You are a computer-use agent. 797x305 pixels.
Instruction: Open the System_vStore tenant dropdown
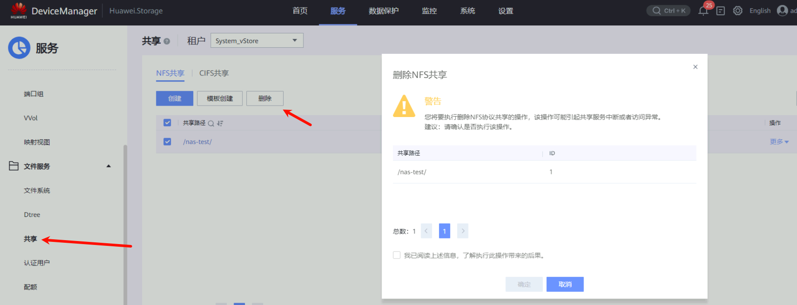(256, 41)
